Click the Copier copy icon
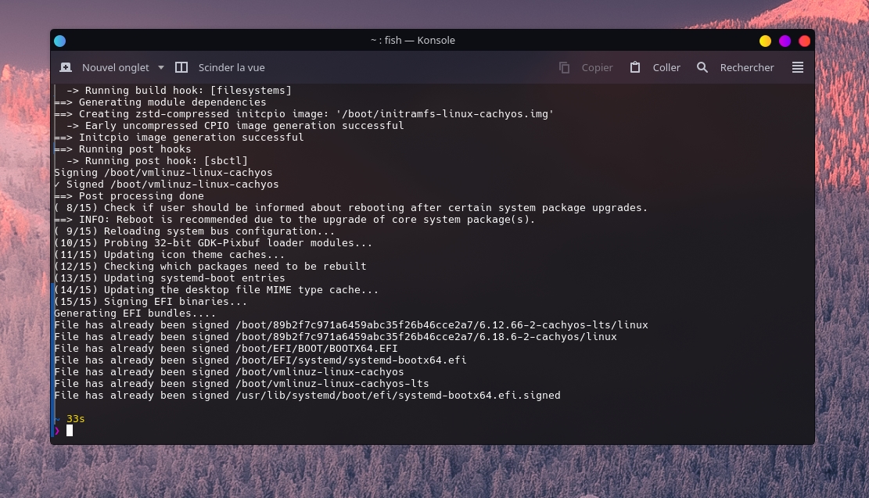 pos(564,68)
